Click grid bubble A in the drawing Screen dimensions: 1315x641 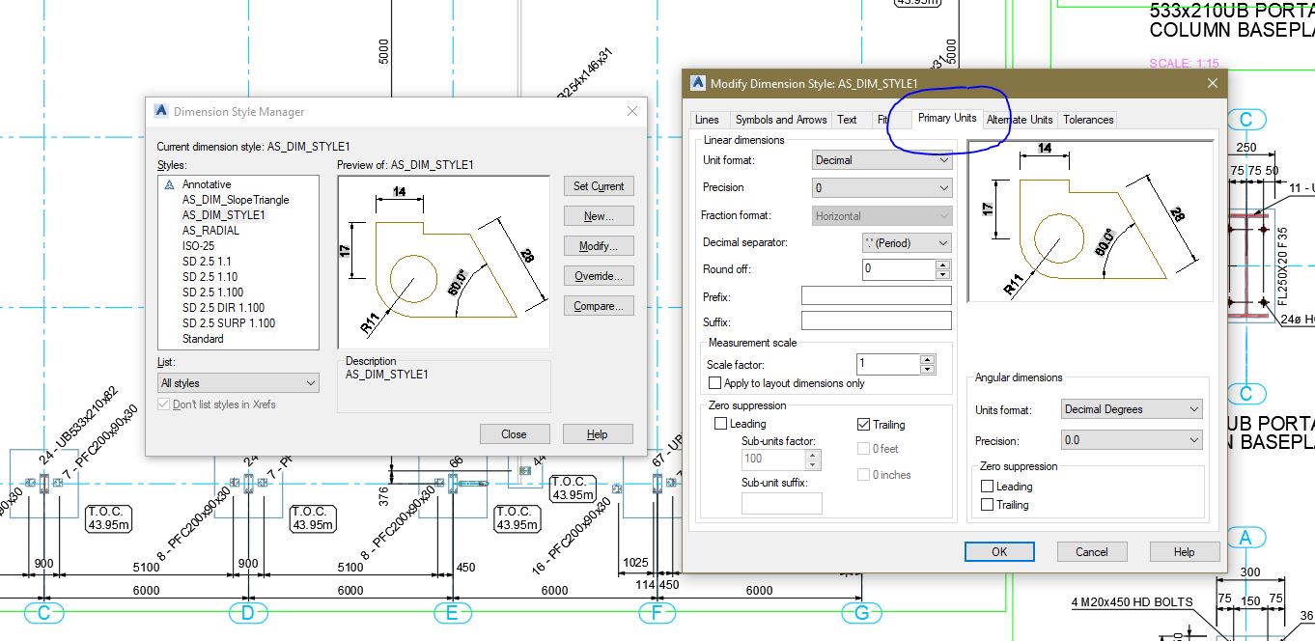pyautogui.click(x=1245, y=539)
